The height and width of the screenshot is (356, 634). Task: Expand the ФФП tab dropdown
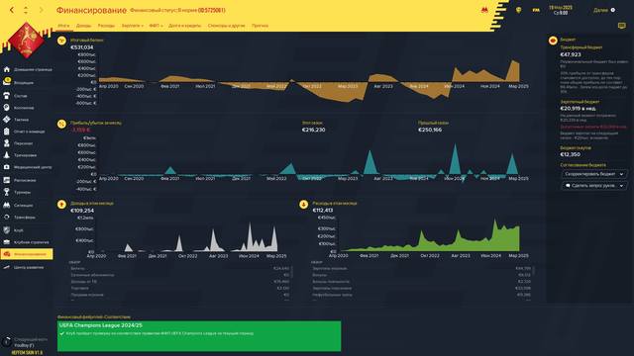[156, 26]
